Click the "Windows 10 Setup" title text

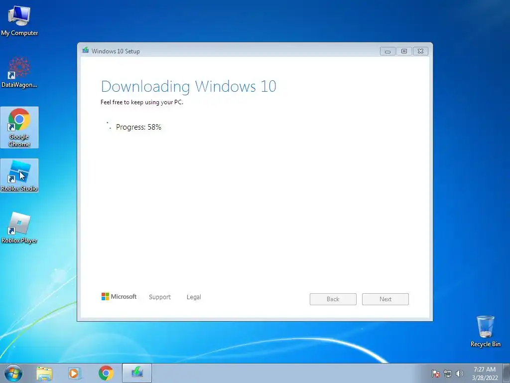116,51
